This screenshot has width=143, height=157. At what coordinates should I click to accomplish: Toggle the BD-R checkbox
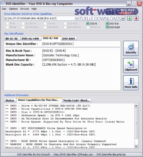point(8,24)
